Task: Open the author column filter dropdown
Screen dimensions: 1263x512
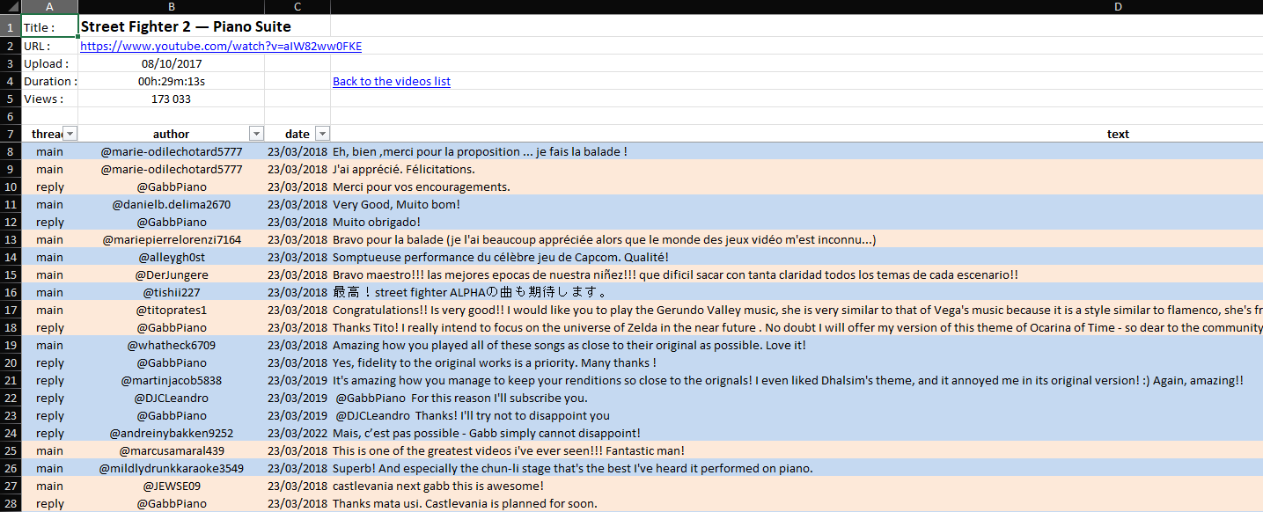Action: point(256,134)
